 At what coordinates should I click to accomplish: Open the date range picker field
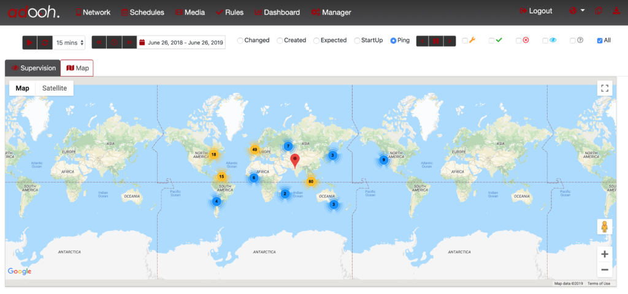[x=182, y=42]
